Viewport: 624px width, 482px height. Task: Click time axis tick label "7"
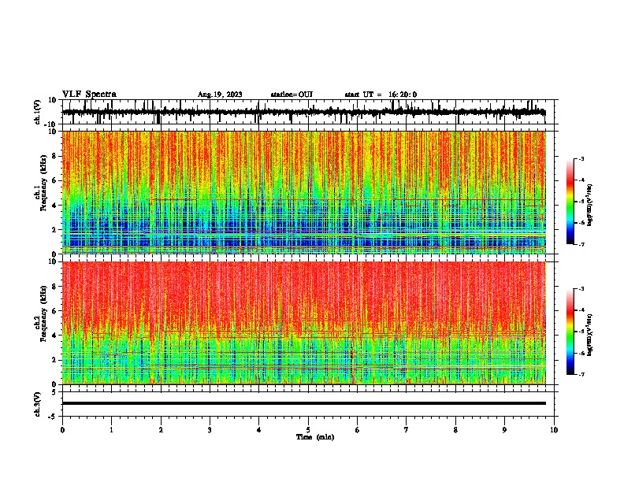[x=407, y=430]
